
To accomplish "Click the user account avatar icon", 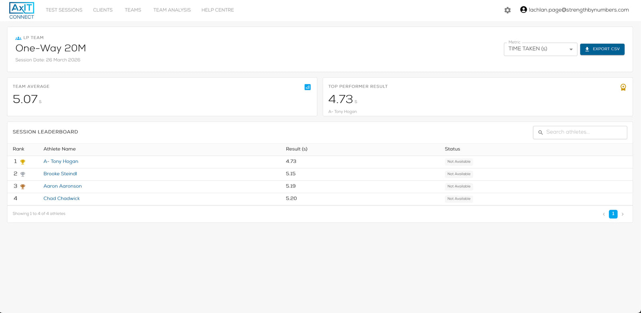I will pos(523,10).
